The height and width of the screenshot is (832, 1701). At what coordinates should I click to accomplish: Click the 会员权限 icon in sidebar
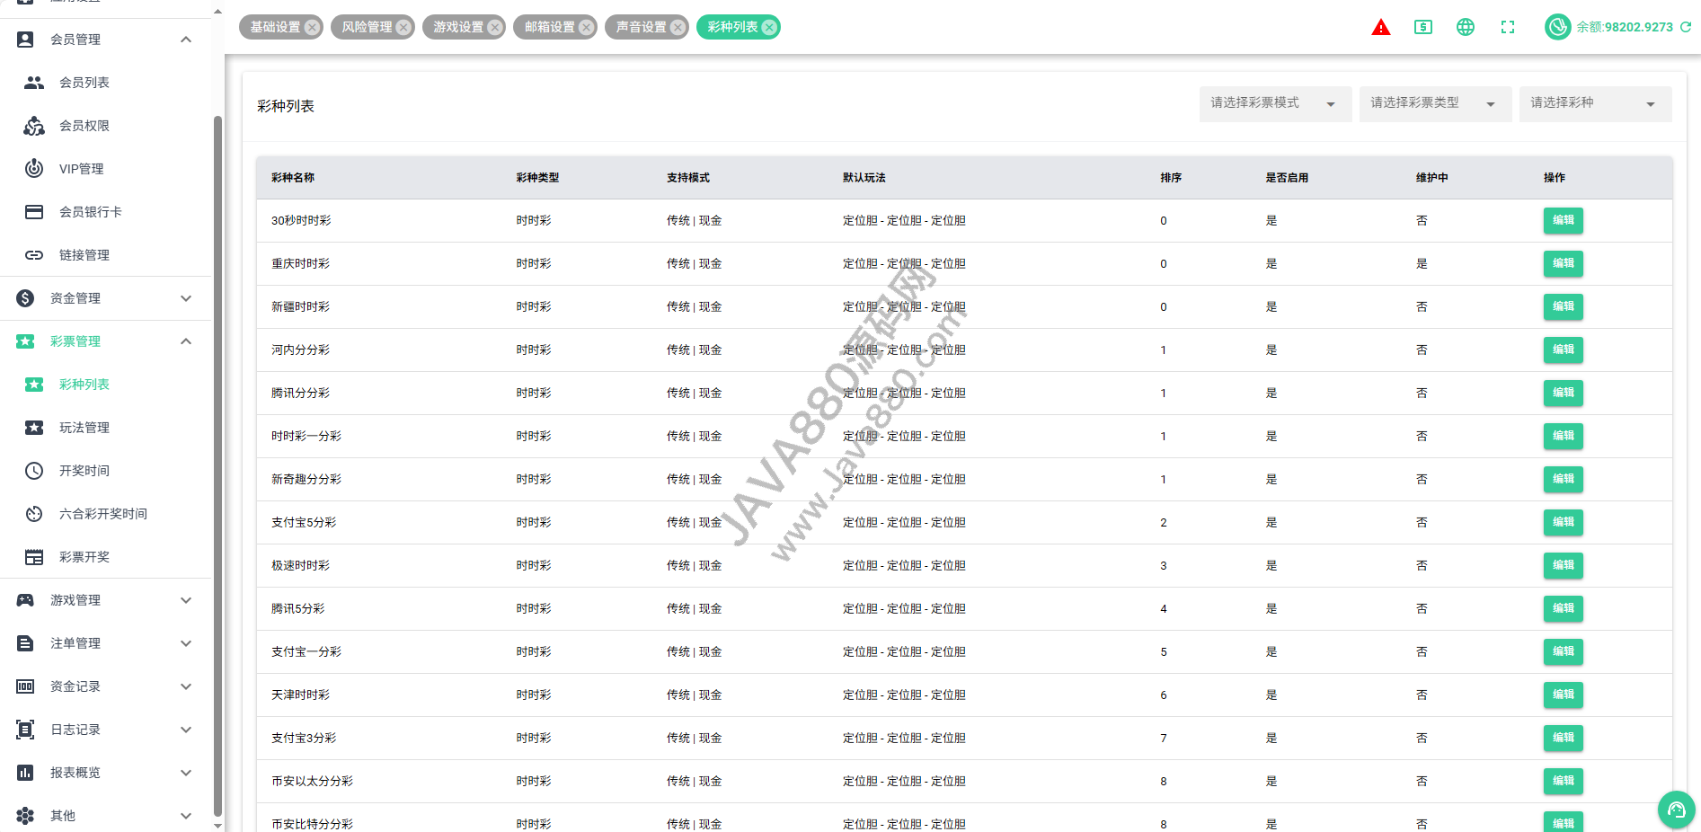coord(34,126)
